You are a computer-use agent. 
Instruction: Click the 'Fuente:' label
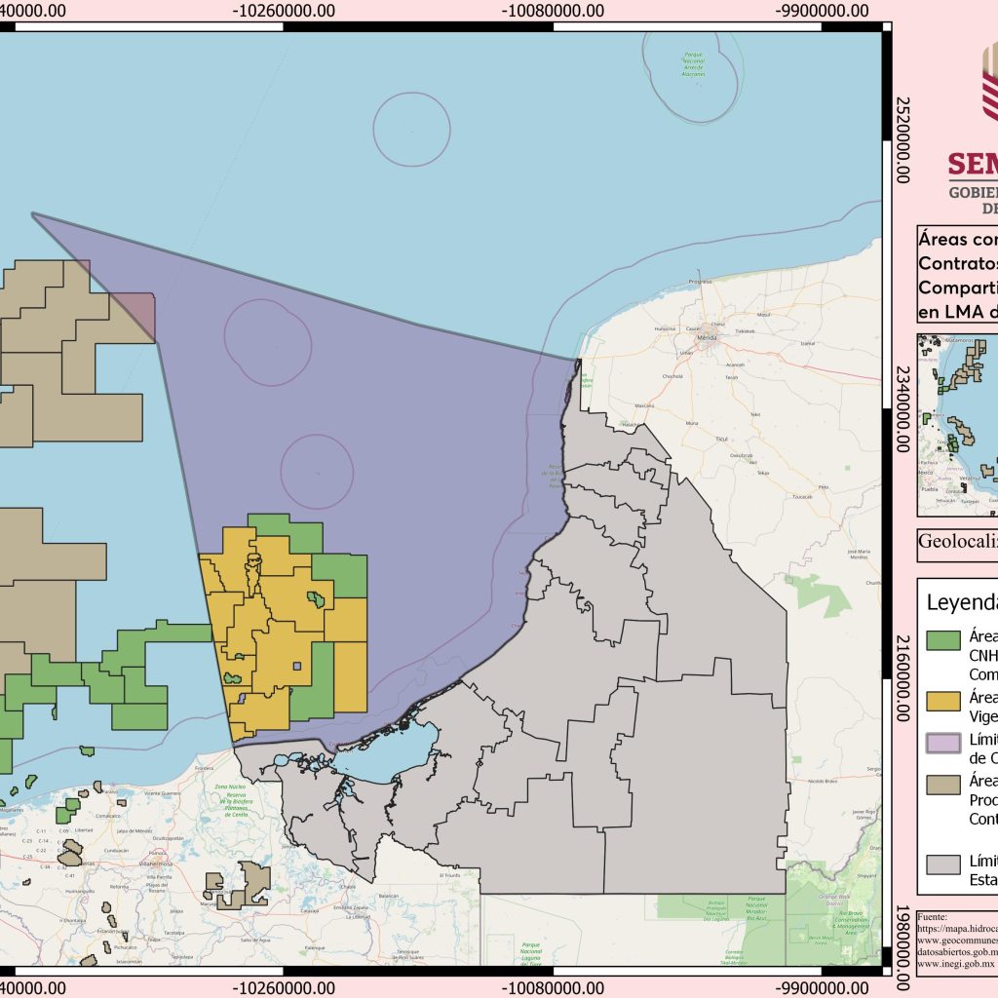[932, 917]
